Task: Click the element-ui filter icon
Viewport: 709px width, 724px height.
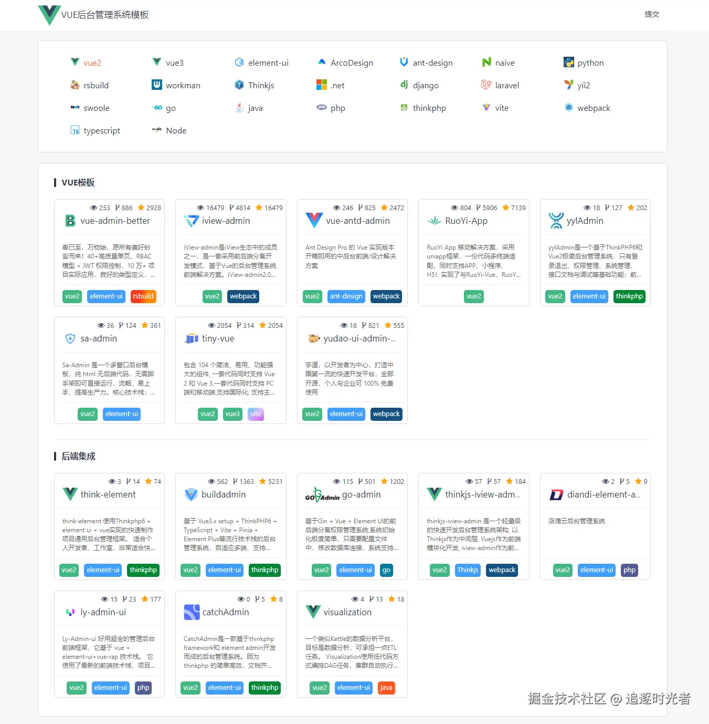Action: coord(239,62)
